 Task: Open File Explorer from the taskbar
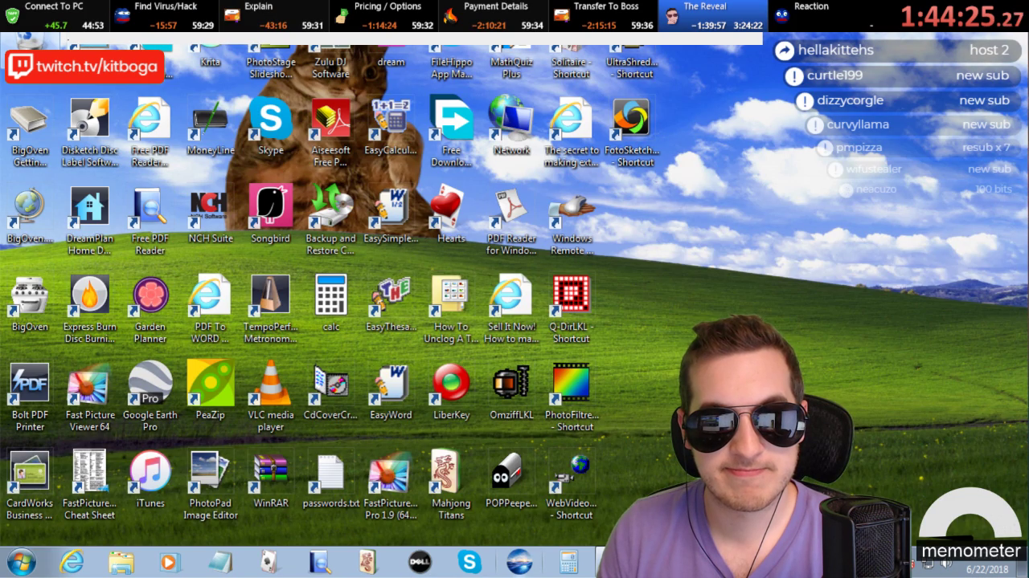coord(121,562)
